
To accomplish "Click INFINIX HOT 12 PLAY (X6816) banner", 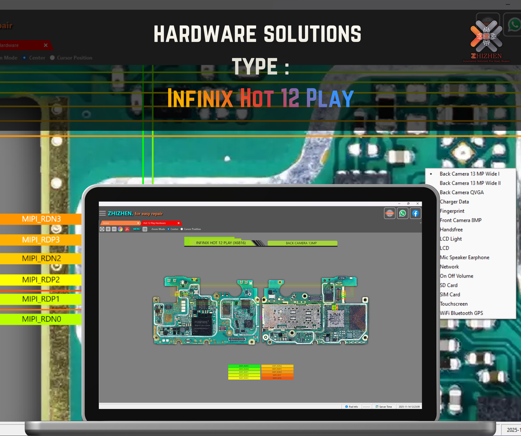I will 221,243.
